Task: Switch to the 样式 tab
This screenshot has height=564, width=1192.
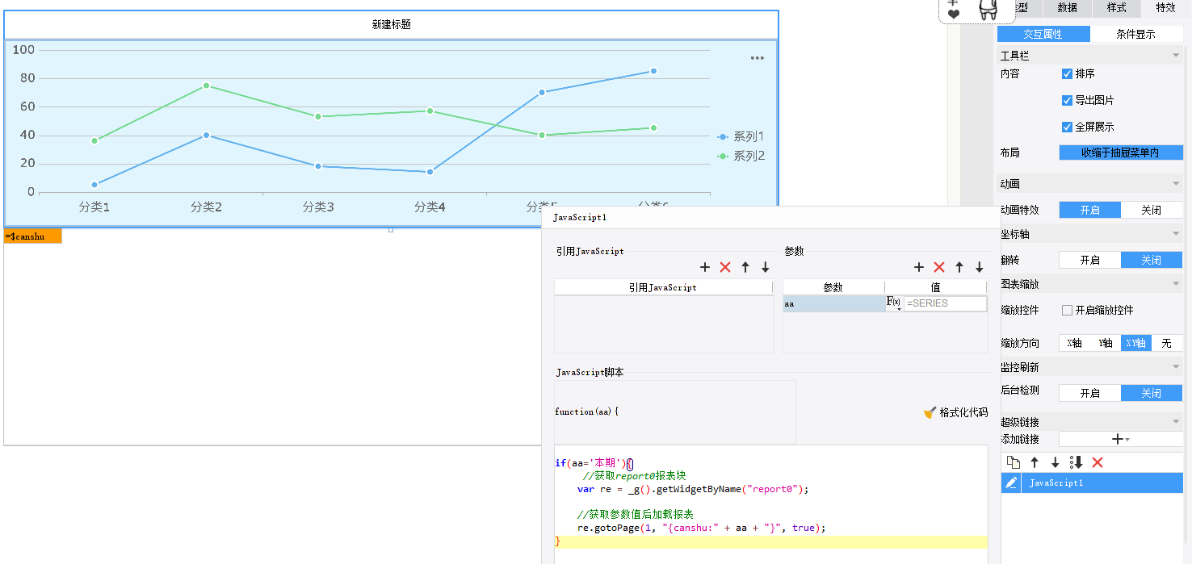Action: click(x=1116, y=8)
